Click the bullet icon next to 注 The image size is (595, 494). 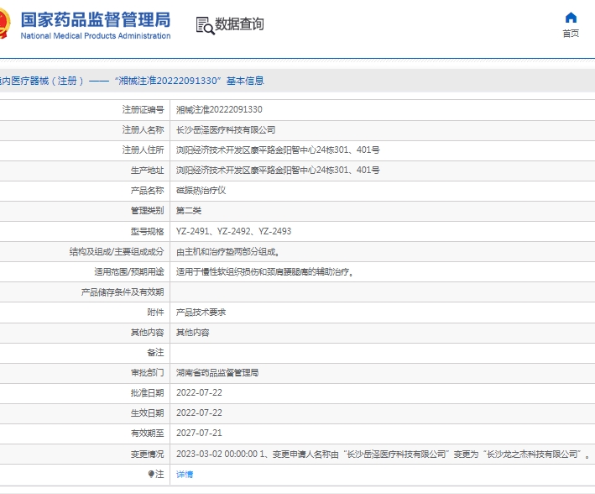pos(151,474)
